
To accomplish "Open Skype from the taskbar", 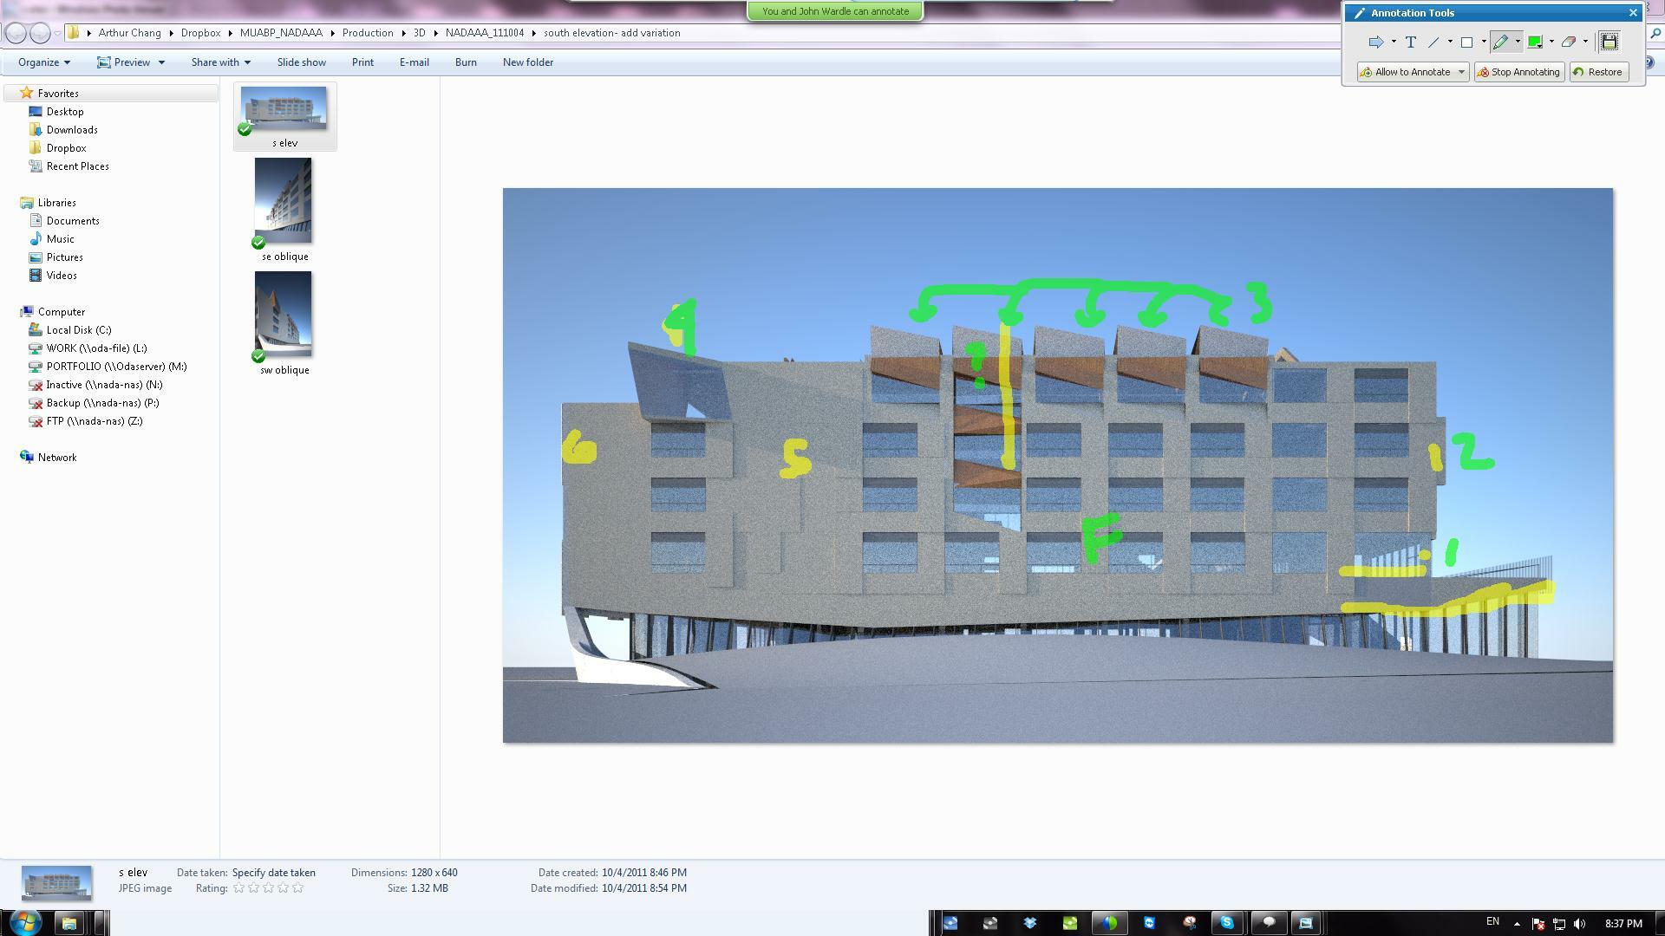I will click(x=1226, y=923).
